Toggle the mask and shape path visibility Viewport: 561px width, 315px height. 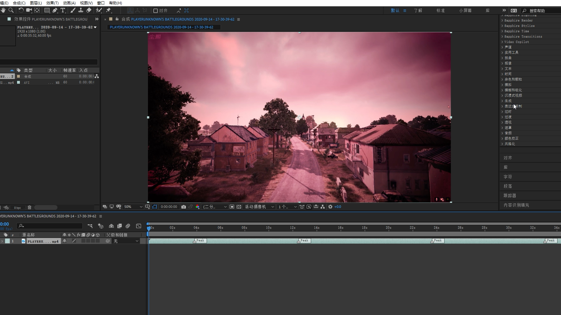[155, 207]
